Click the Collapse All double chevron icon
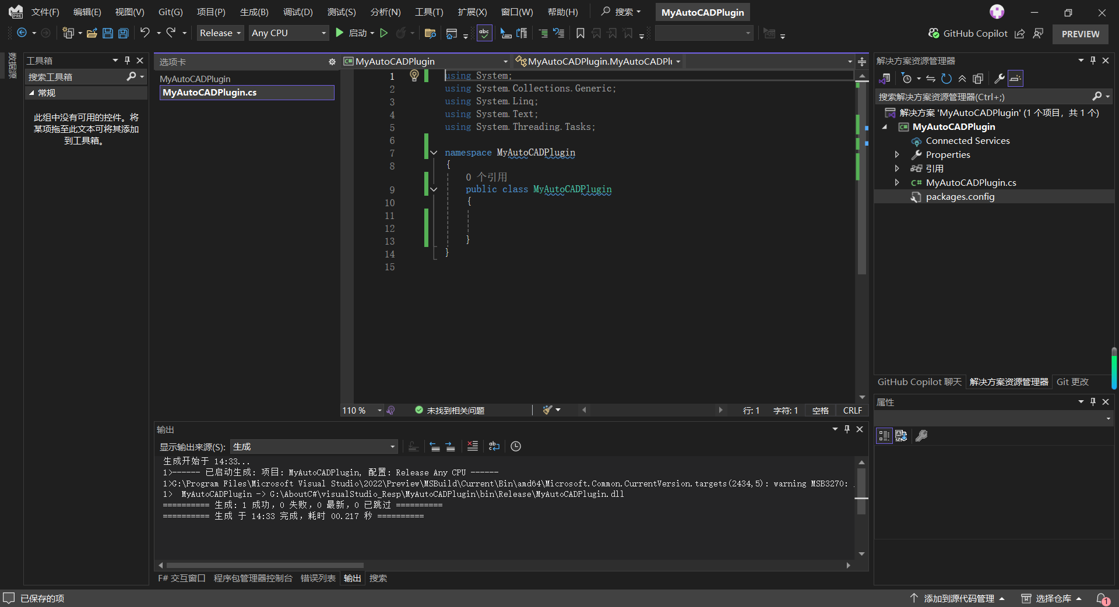Image resolution: width=1119 pixels, height=607 pixels. 962,78
